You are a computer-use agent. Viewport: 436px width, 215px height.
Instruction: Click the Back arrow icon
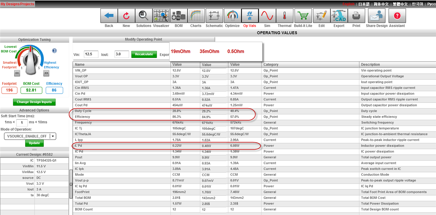109,16
